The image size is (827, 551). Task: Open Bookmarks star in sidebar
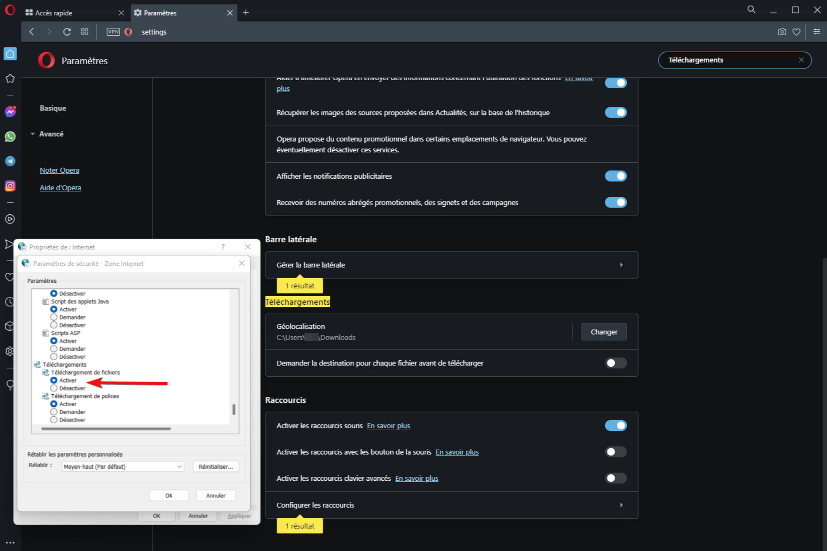click(10, 78)
